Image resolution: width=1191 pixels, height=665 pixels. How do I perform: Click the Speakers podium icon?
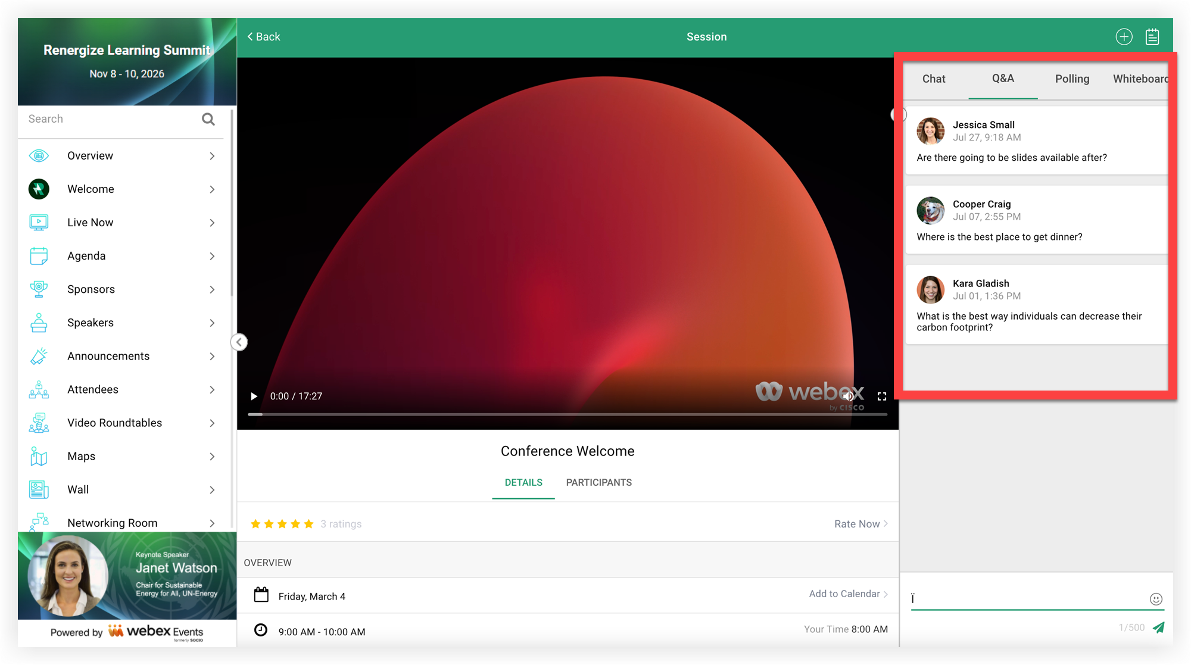[39, 322]
